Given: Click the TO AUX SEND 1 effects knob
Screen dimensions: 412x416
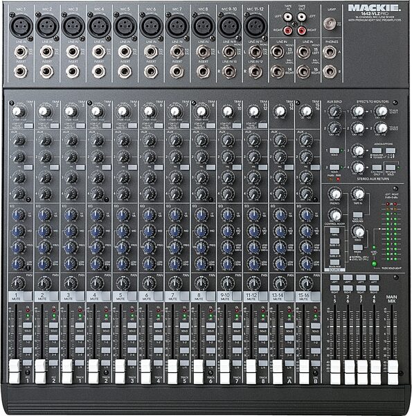Looking at the screenshot, I should click(381, 111).
